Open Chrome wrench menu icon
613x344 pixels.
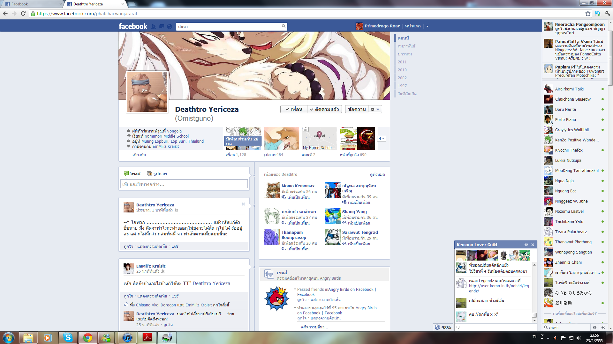[x=607, y=13]
